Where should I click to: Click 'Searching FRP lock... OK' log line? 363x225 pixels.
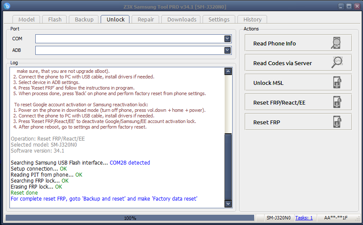click(x=40, y=181)
